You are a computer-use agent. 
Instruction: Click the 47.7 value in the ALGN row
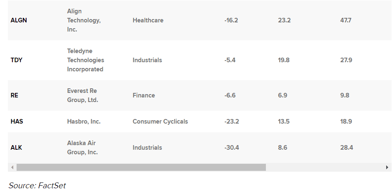[346, 20]
